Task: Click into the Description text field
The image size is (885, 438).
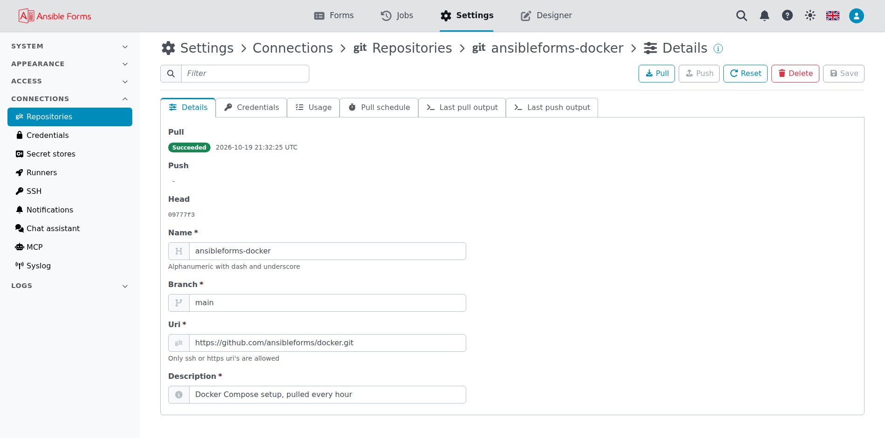Action: coord(327,395)
